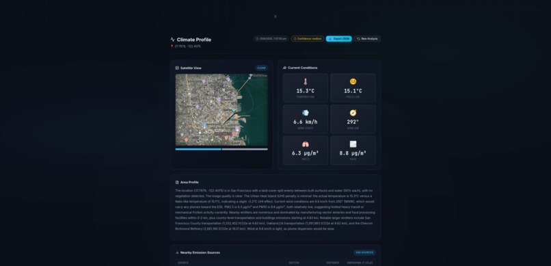Click the Nearby Emission Sources heading icon
The width and height of the screenshot is (551, 266).
177,252
